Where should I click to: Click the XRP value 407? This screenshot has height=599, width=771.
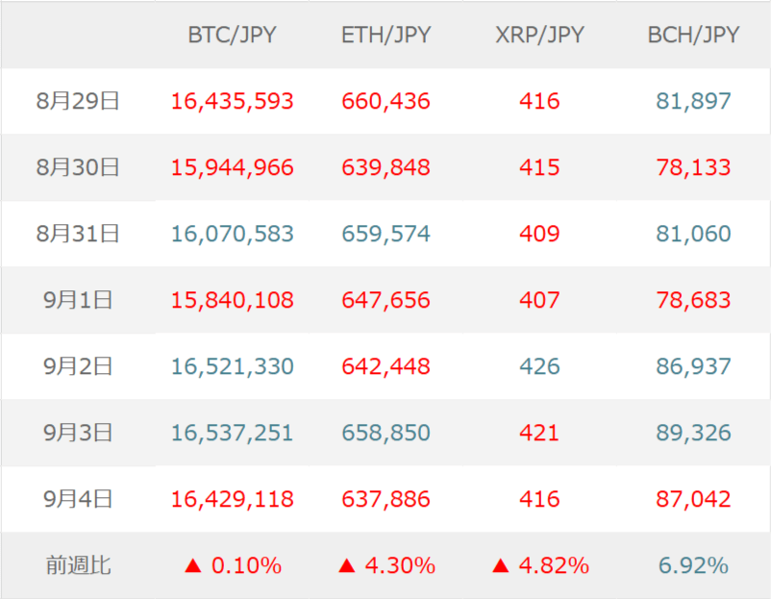click(539, 300)
